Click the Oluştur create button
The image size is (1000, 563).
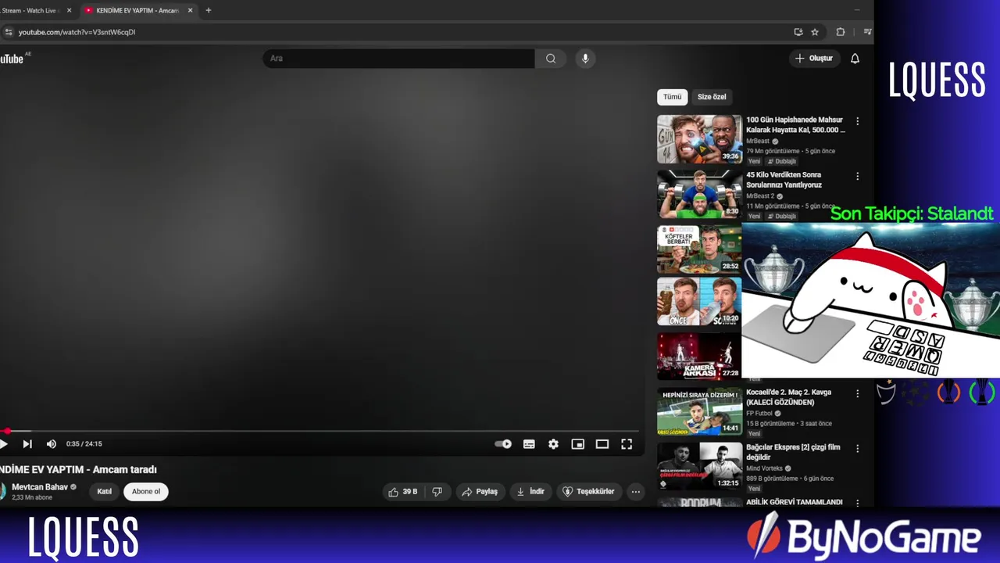point(814,59)
